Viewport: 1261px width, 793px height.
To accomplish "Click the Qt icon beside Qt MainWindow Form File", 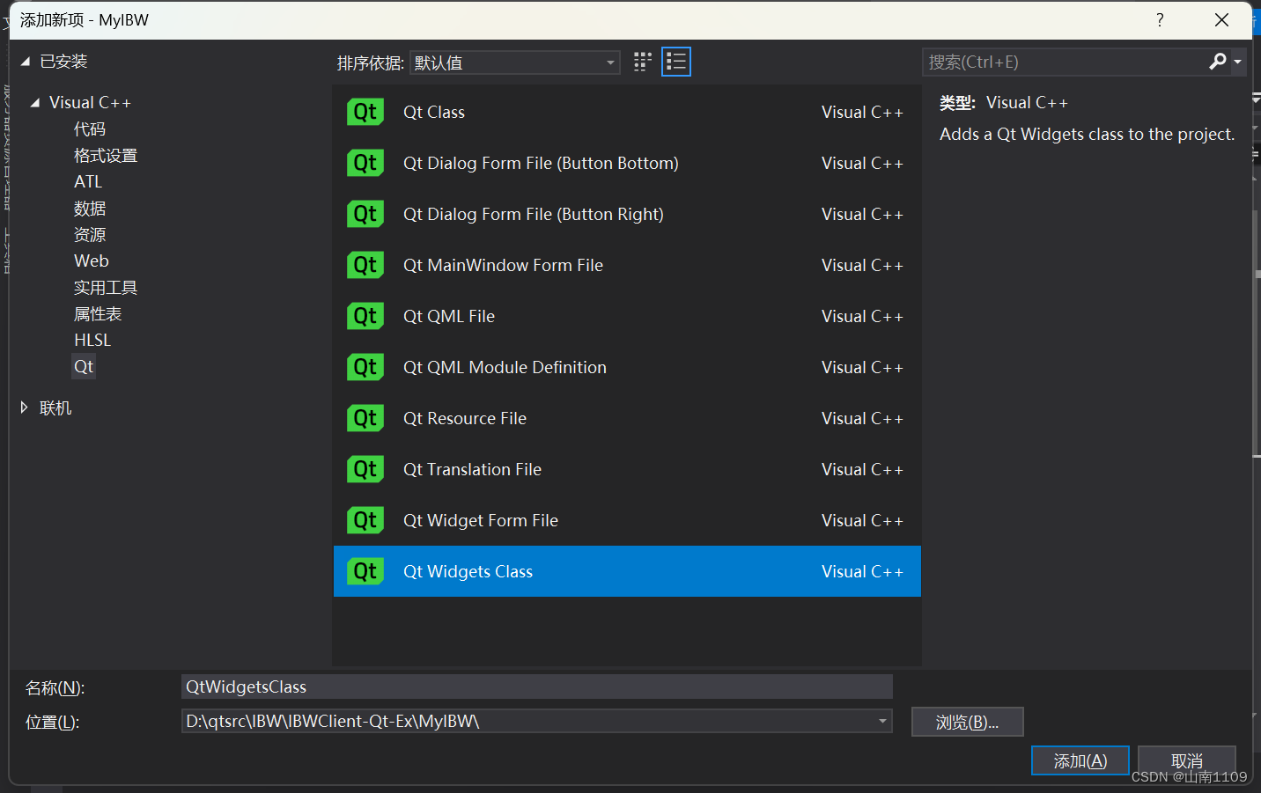I will point(365,265).
